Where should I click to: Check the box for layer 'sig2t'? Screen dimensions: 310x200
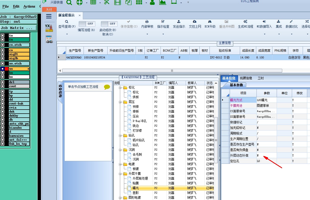(3, 54)
